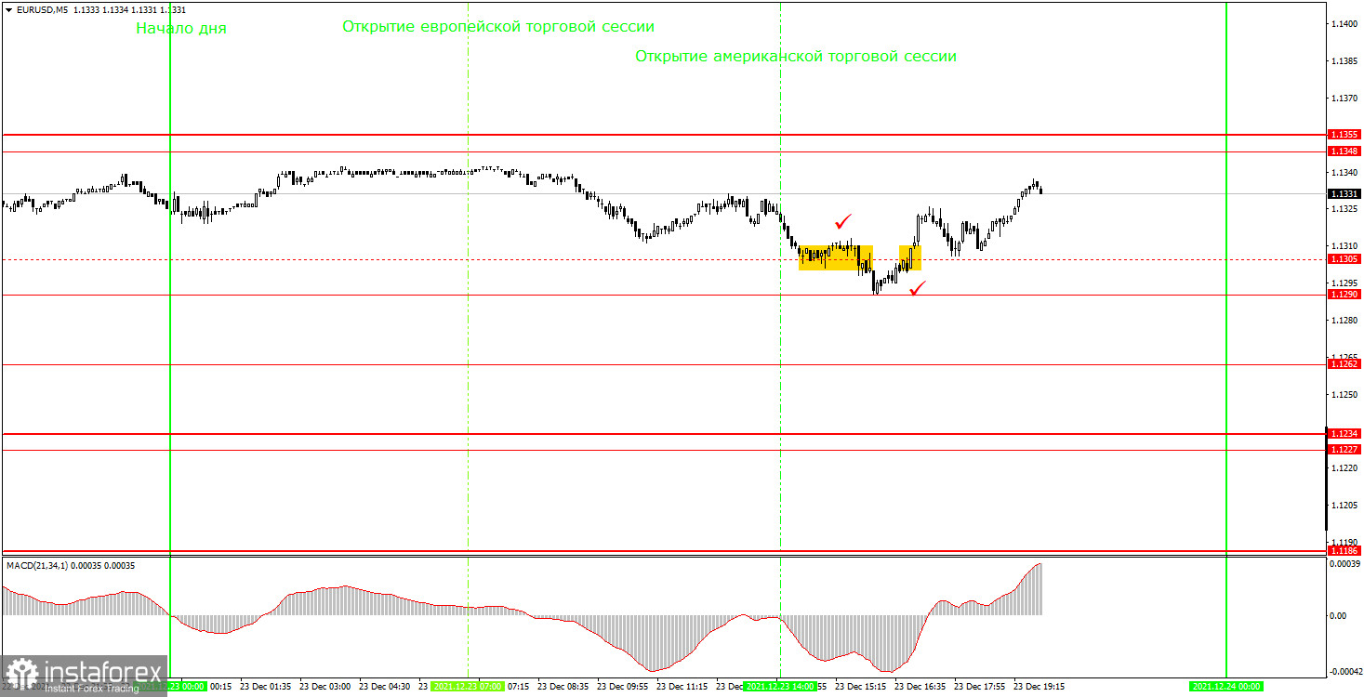This screenshot has width=1364, height=697.
Task: Click the 23 Dec 16:35 time axis label
Action: (920, 687)
